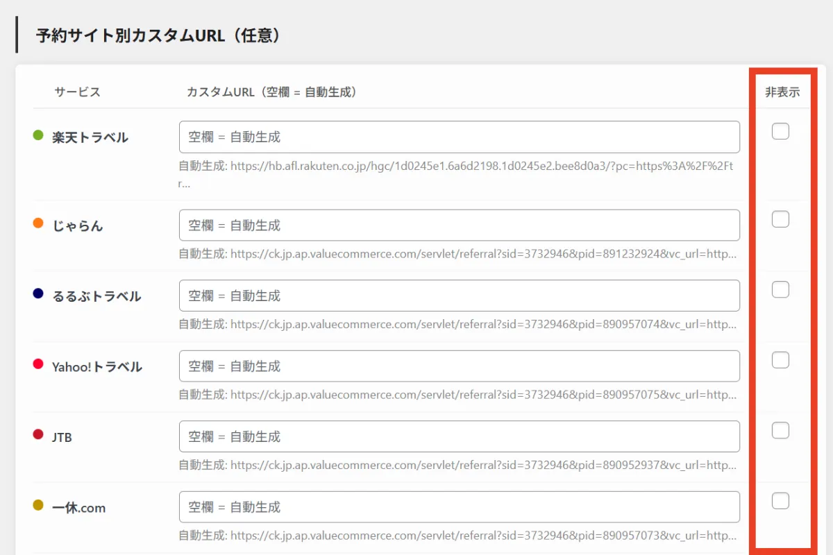Click the navy dot beside るるぶトラベル
The width and height of the screenshot is (833, 555).
pyautogui.click(x=38, y=293)
